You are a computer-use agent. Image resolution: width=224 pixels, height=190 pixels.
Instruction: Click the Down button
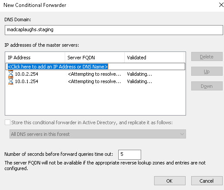point(207,86)
